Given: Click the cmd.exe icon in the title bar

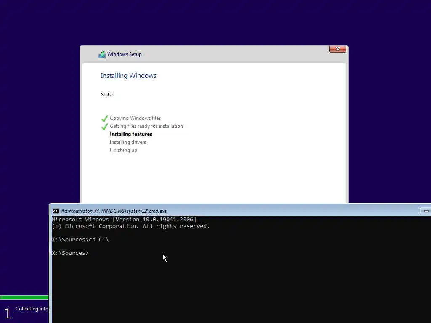Looking at the screenshot, I should click(x=56, y=211).
